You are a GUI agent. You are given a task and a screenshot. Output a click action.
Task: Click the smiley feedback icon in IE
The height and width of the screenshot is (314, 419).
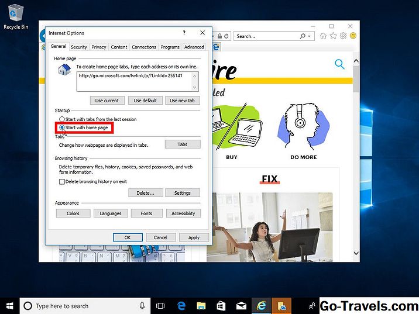click(353, 36)
